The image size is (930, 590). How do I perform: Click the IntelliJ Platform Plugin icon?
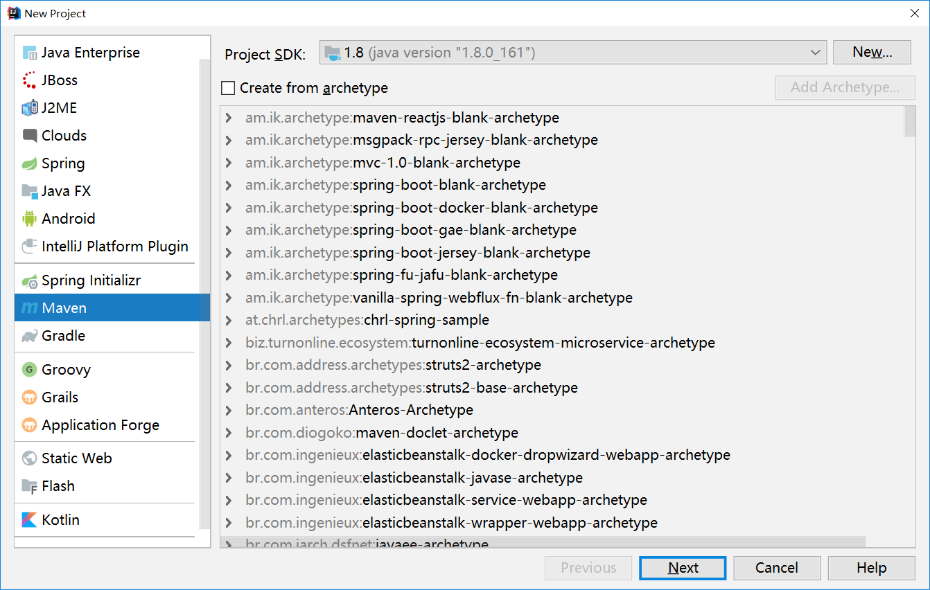click(x=30, y=247)
